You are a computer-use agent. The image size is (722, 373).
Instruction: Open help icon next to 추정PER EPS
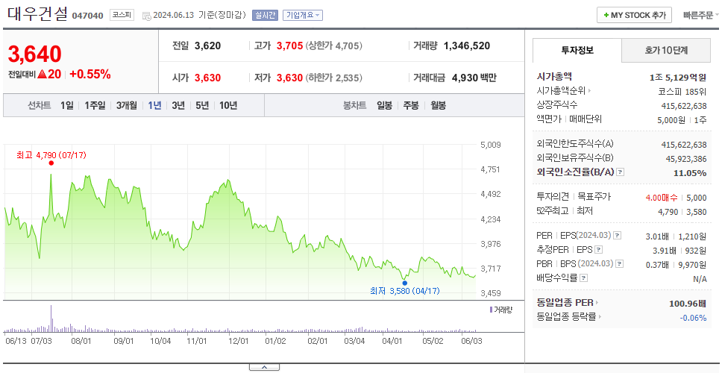click(599, 250)
